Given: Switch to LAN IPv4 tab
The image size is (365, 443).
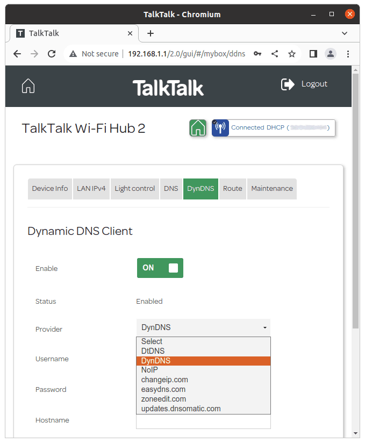Looking at the screenshot, I should [x=91, y=189].
